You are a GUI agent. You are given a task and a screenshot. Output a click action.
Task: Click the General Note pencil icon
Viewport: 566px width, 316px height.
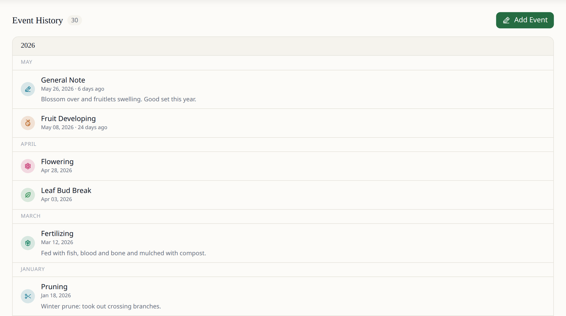point(28,89)
